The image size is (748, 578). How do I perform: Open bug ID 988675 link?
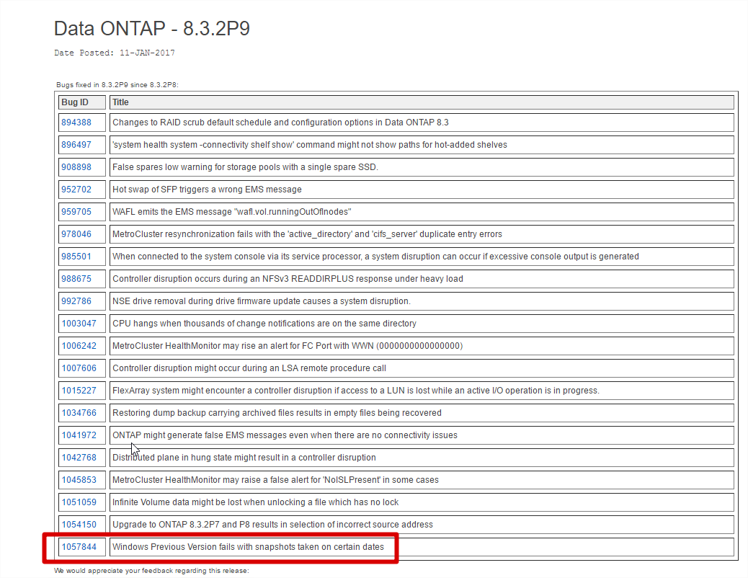click(x=76, y=279)
